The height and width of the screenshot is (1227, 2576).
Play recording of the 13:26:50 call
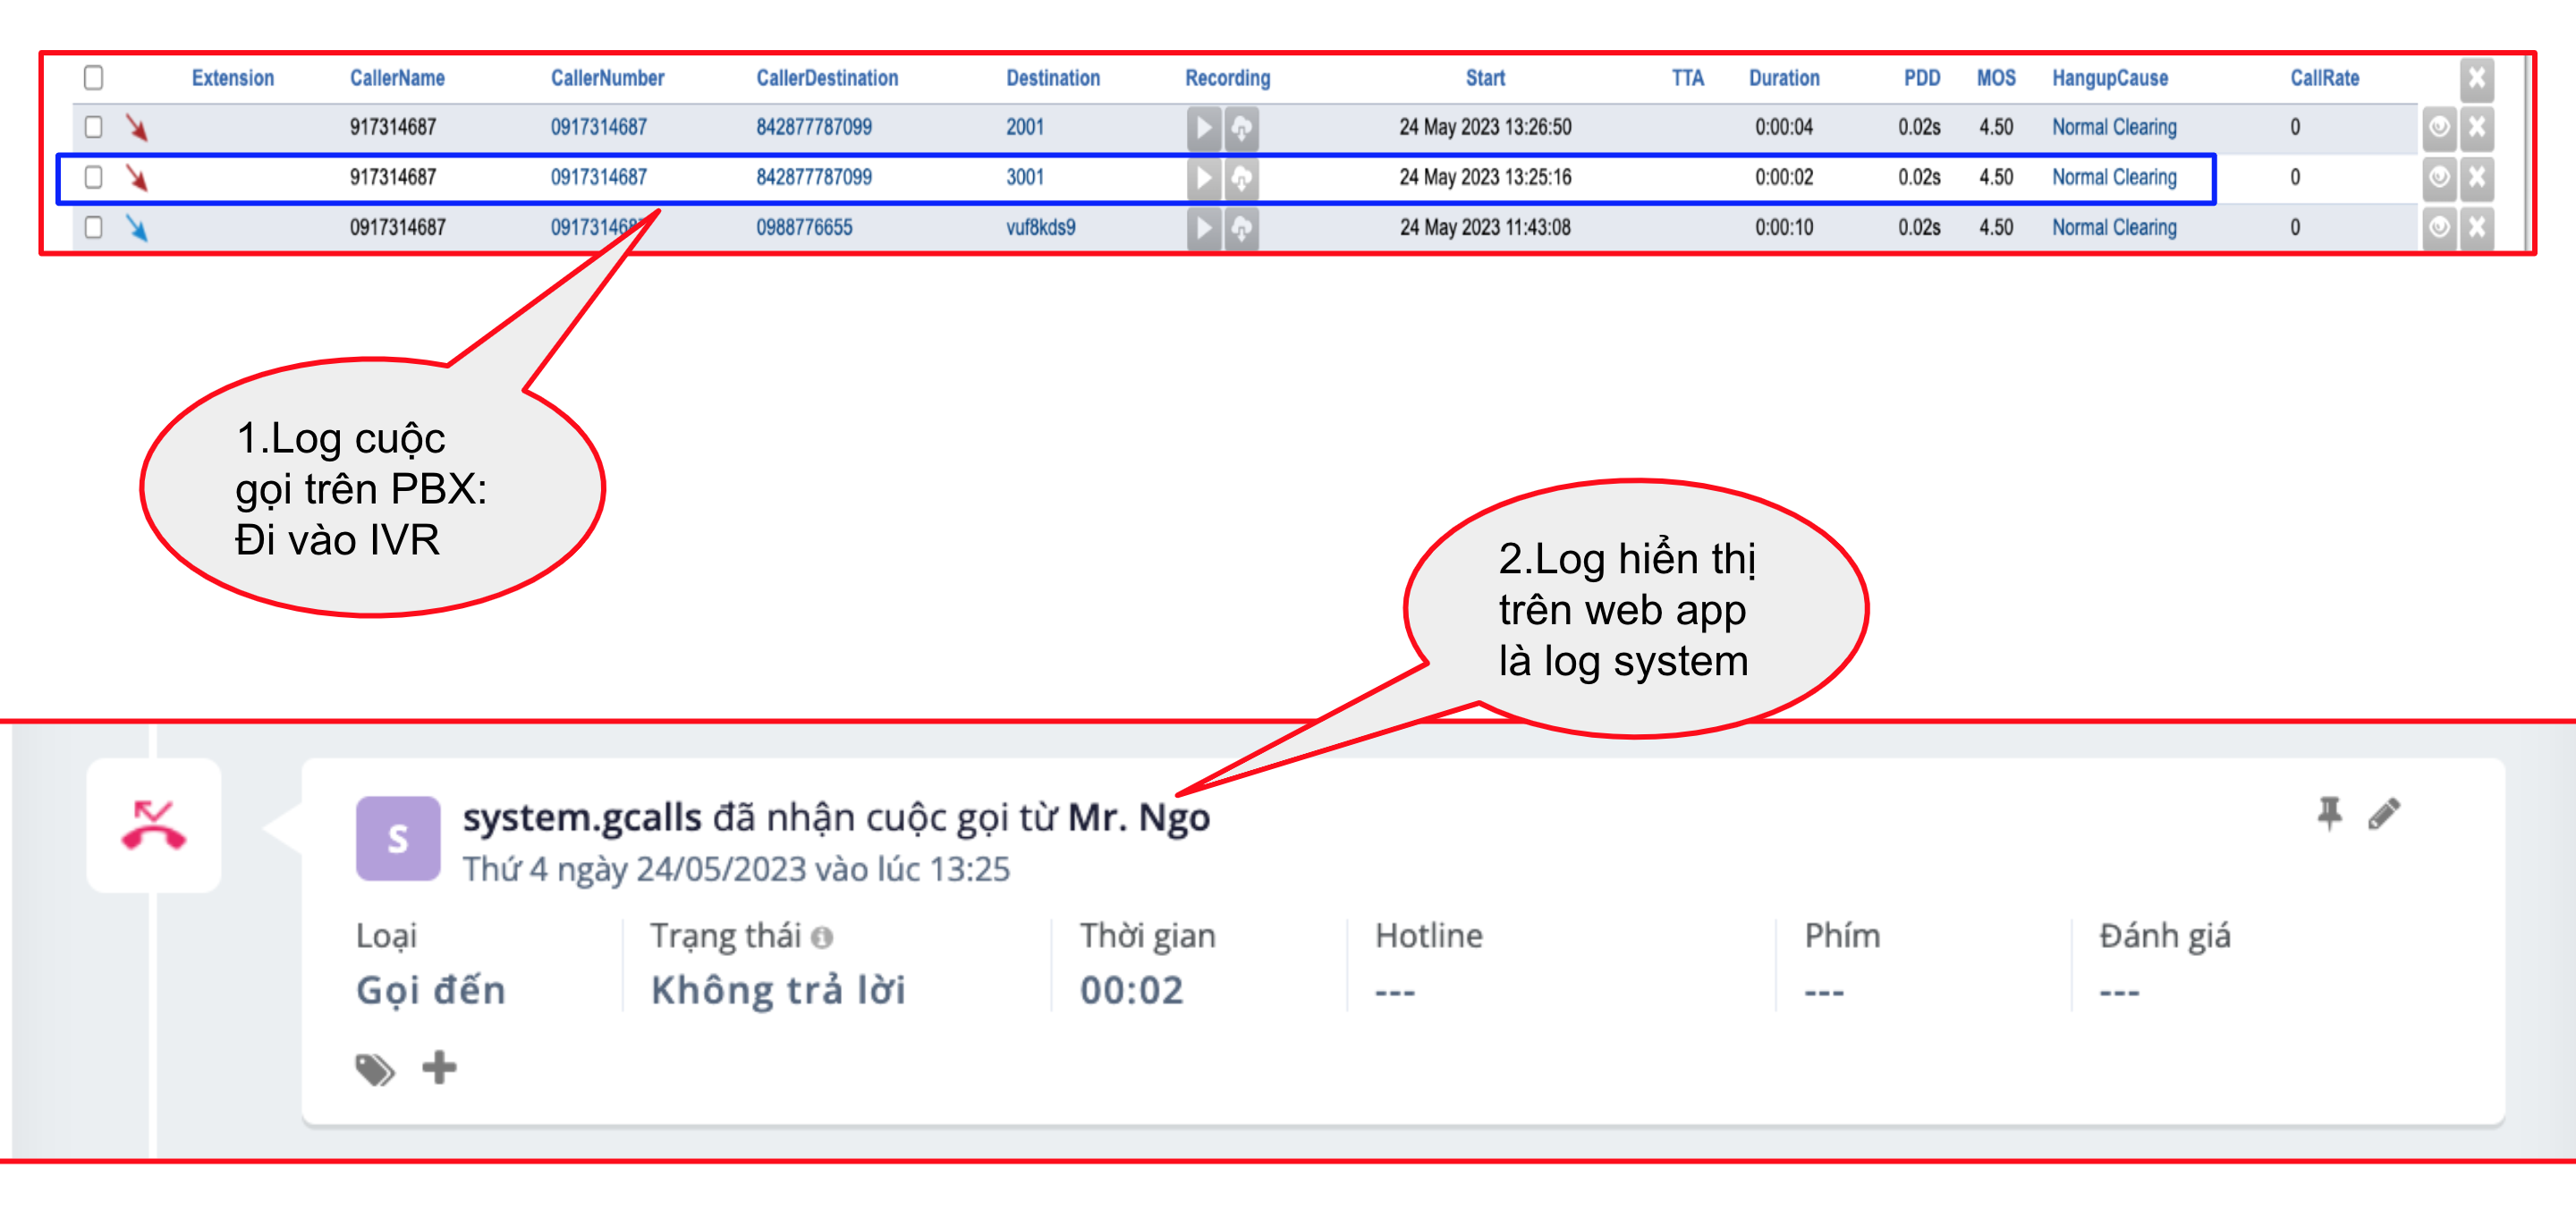pyautogui.click(x=1203, y=128)
